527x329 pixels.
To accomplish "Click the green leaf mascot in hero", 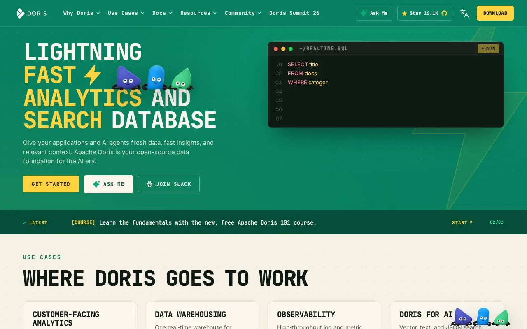I will tap(181, 79).
